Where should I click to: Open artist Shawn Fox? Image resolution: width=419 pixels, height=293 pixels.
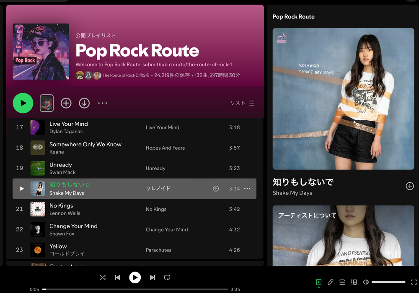click(x=62, y=233)
